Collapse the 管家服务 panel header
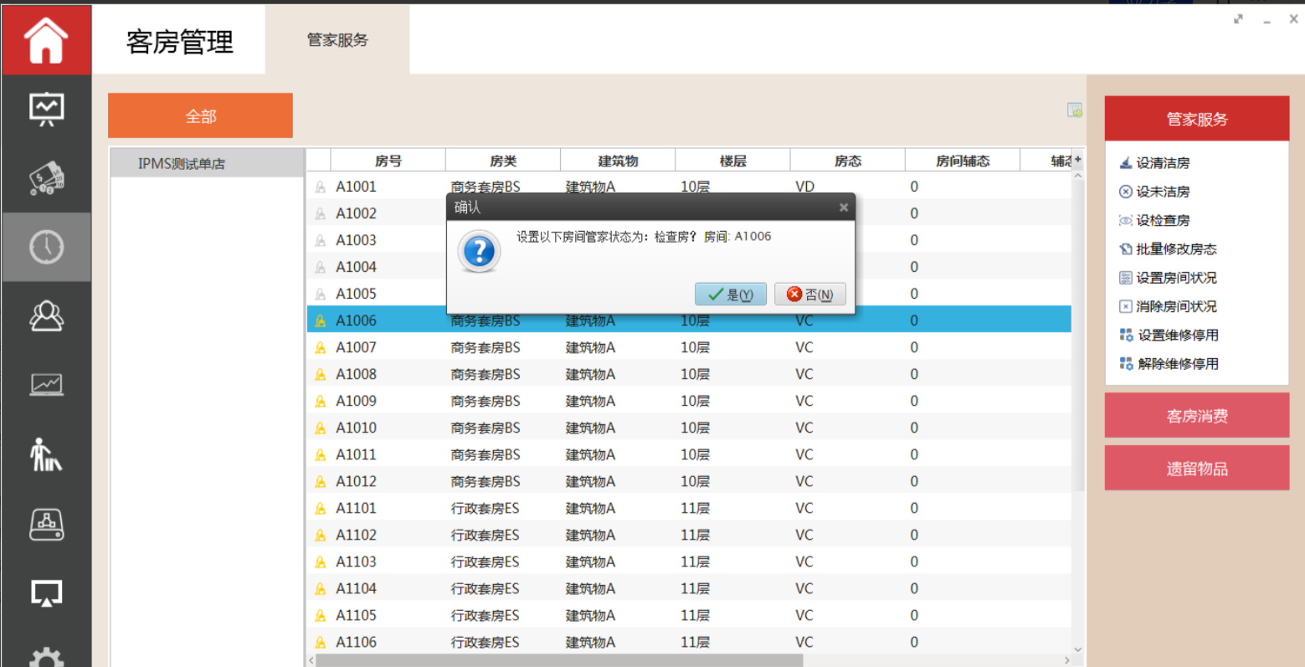Screen dimensions: 1305x667 click(x=1196, y=120)
